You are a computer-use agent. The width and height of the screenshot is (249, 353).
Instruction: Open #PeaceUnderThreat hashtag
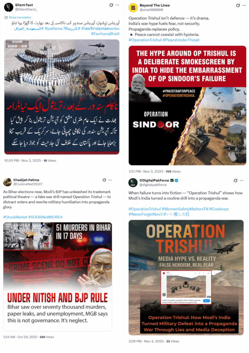click(x=181, y=40)
